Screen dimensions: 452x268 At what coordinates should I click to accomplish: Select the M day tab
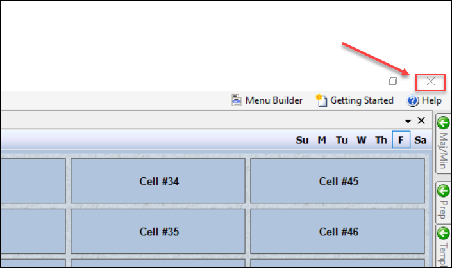(322, 140)
